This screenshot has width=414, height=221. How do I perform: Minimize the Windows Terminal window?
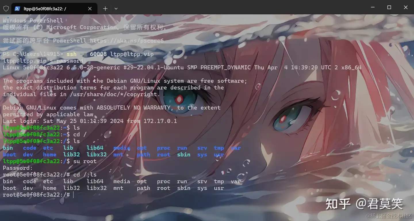tap(373, 7)
